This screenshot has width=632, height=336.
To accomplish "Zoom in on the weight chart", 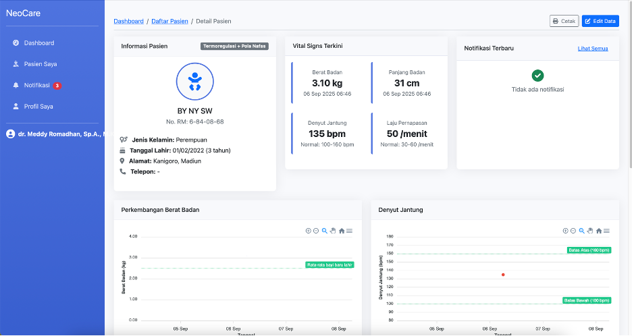I will click(x=309, y=231).
